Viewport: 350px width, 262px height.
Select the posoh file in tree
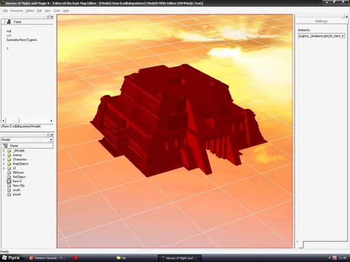click(17, 194)
